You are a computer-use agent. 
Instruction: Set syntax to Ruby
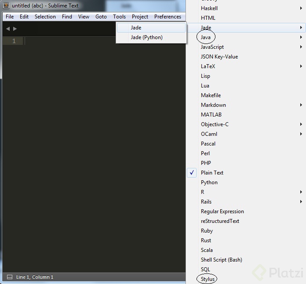pos(246,231)
